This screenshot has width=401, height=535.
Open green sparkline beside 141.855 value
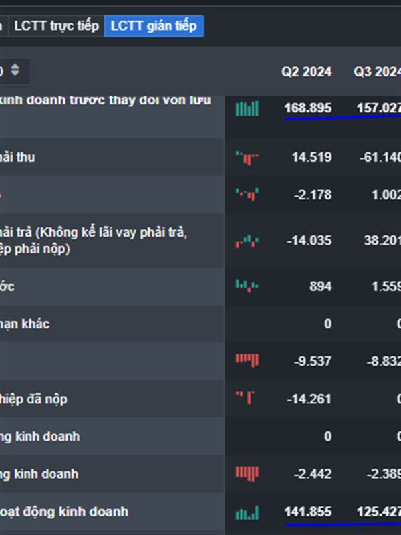247,513
